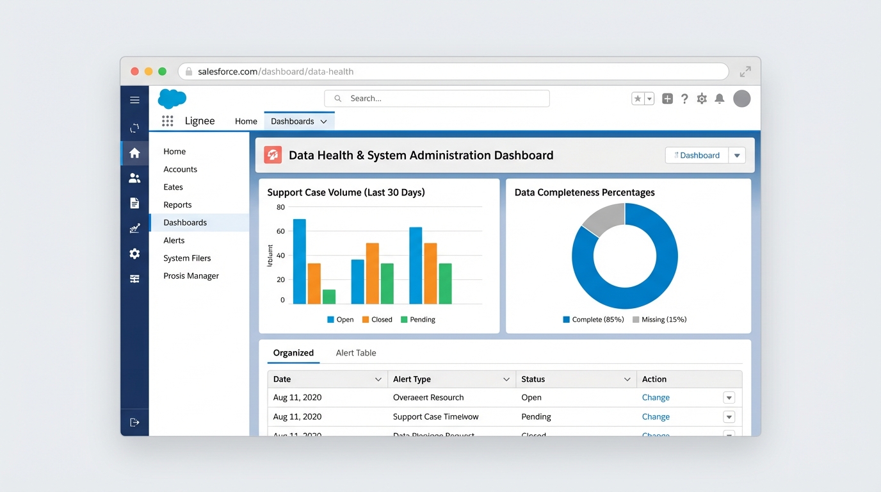
Task: Open the Setup gear icon in sidebar
Action: (134, 253)
